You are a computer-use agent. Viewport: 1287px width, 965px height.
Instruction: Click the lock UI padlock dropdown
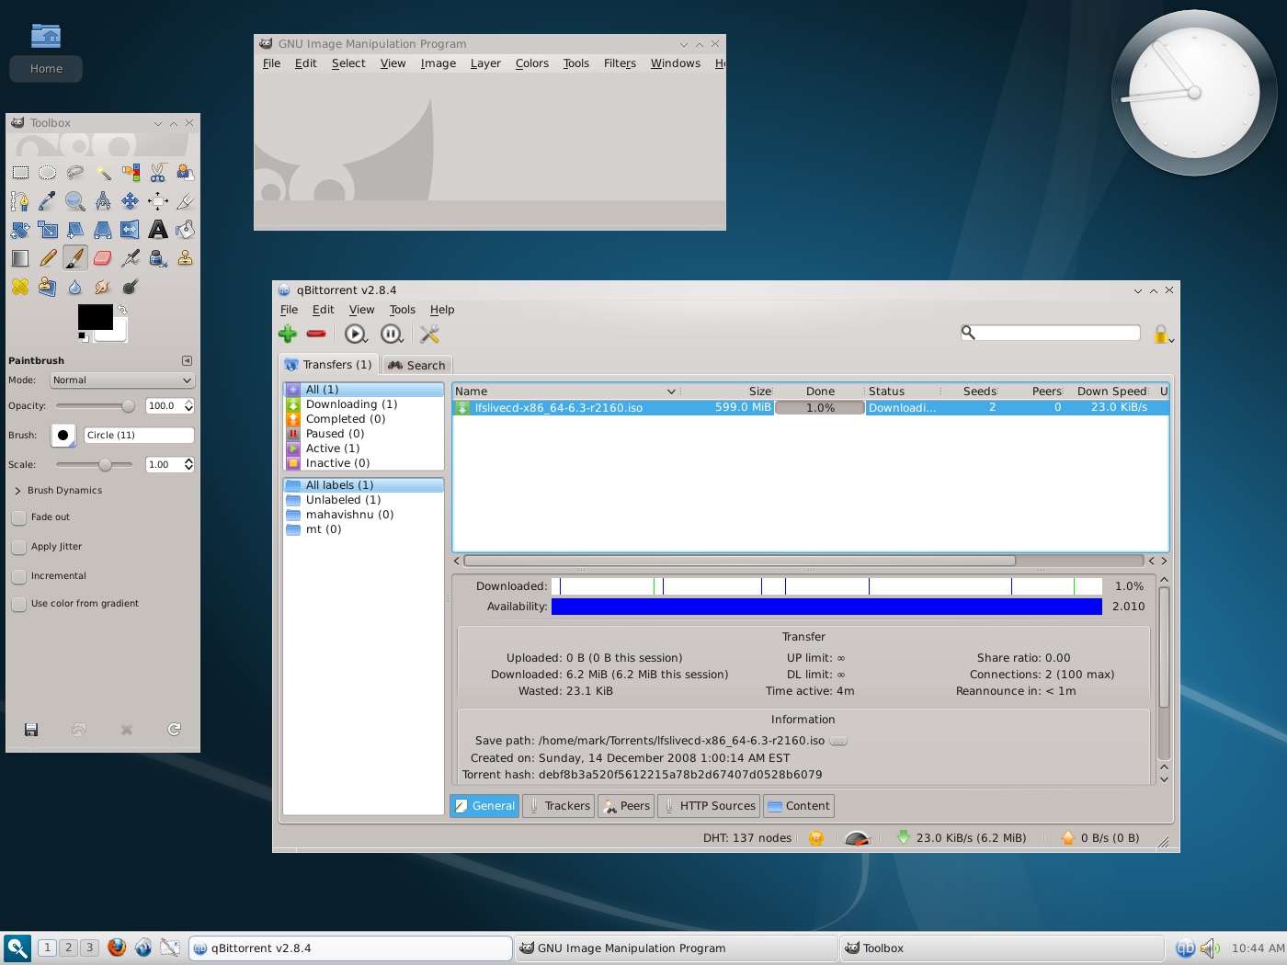[1164, 334]
